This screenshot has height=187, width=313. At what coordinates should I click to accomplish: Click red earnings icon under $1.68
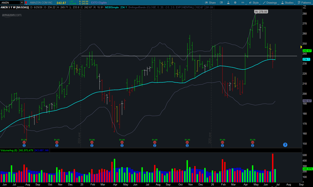(x=155, y=143)
